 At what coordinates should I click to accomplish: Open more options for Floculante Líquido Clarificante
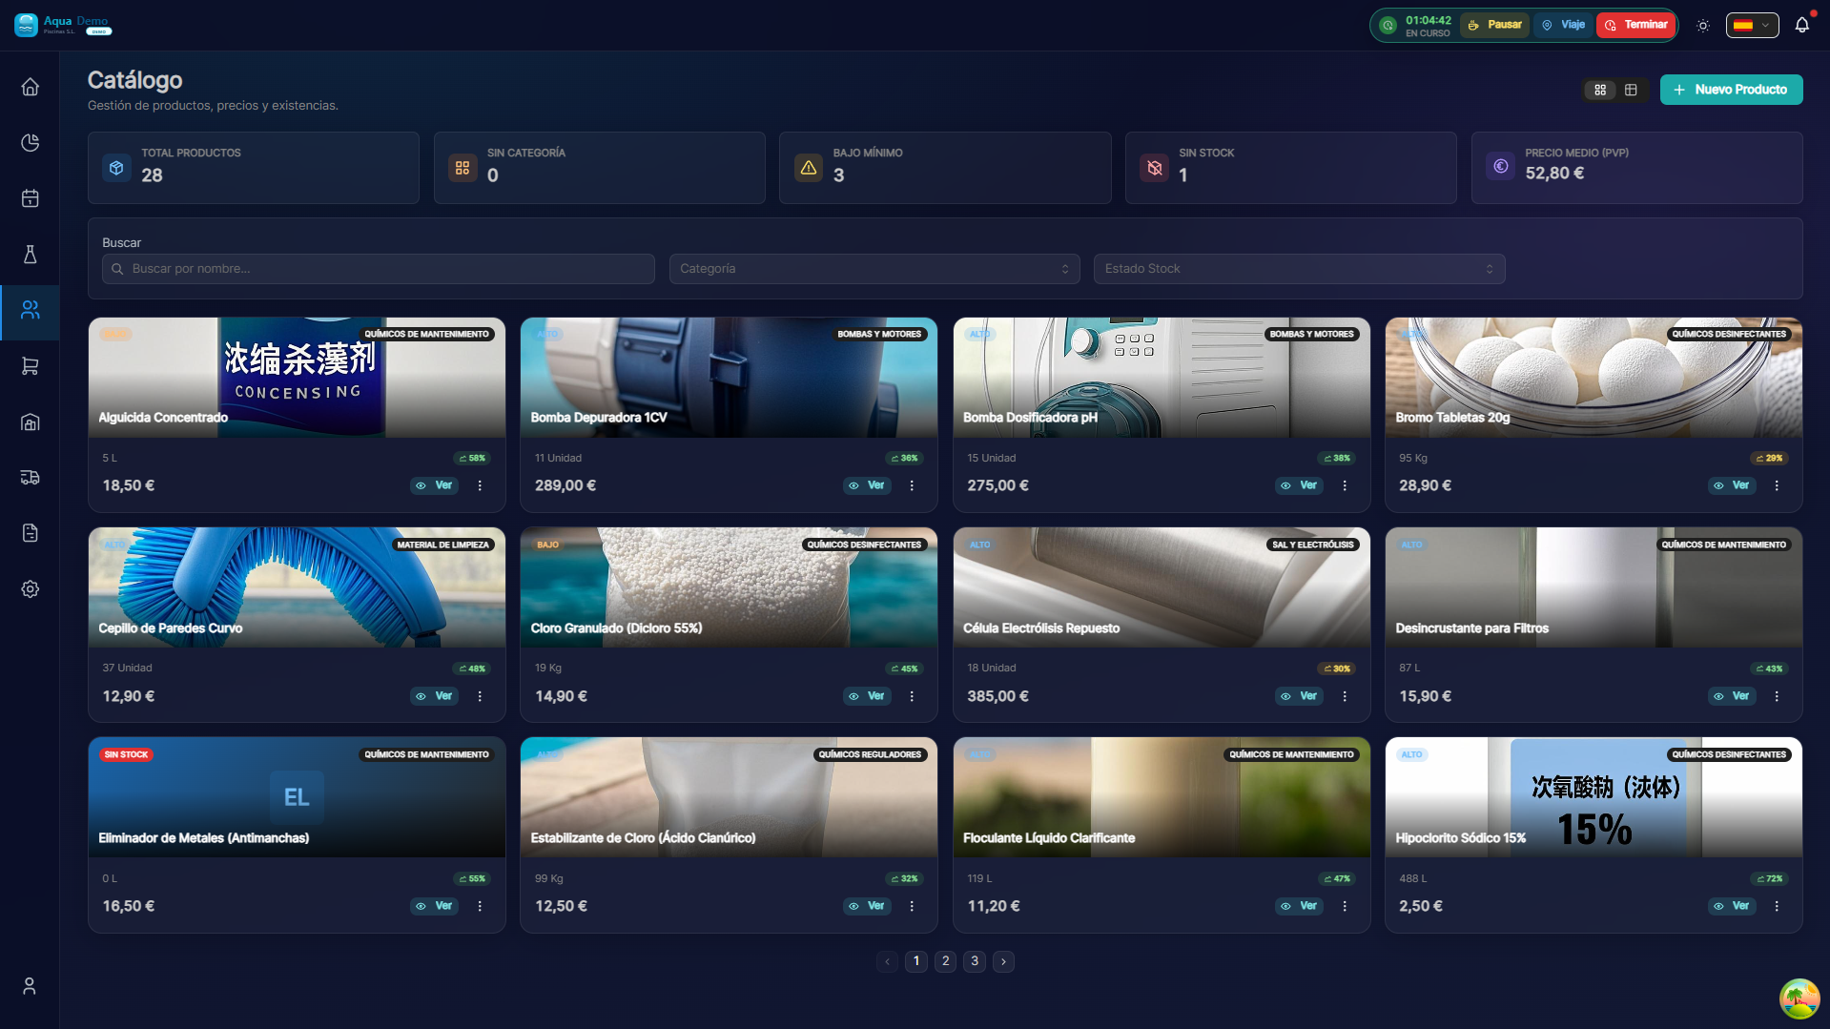[x=1345, y=906]
